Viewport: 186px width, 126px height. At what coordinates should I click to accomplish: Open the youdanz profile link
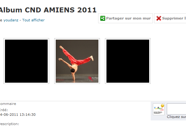(x=11, y=20)
